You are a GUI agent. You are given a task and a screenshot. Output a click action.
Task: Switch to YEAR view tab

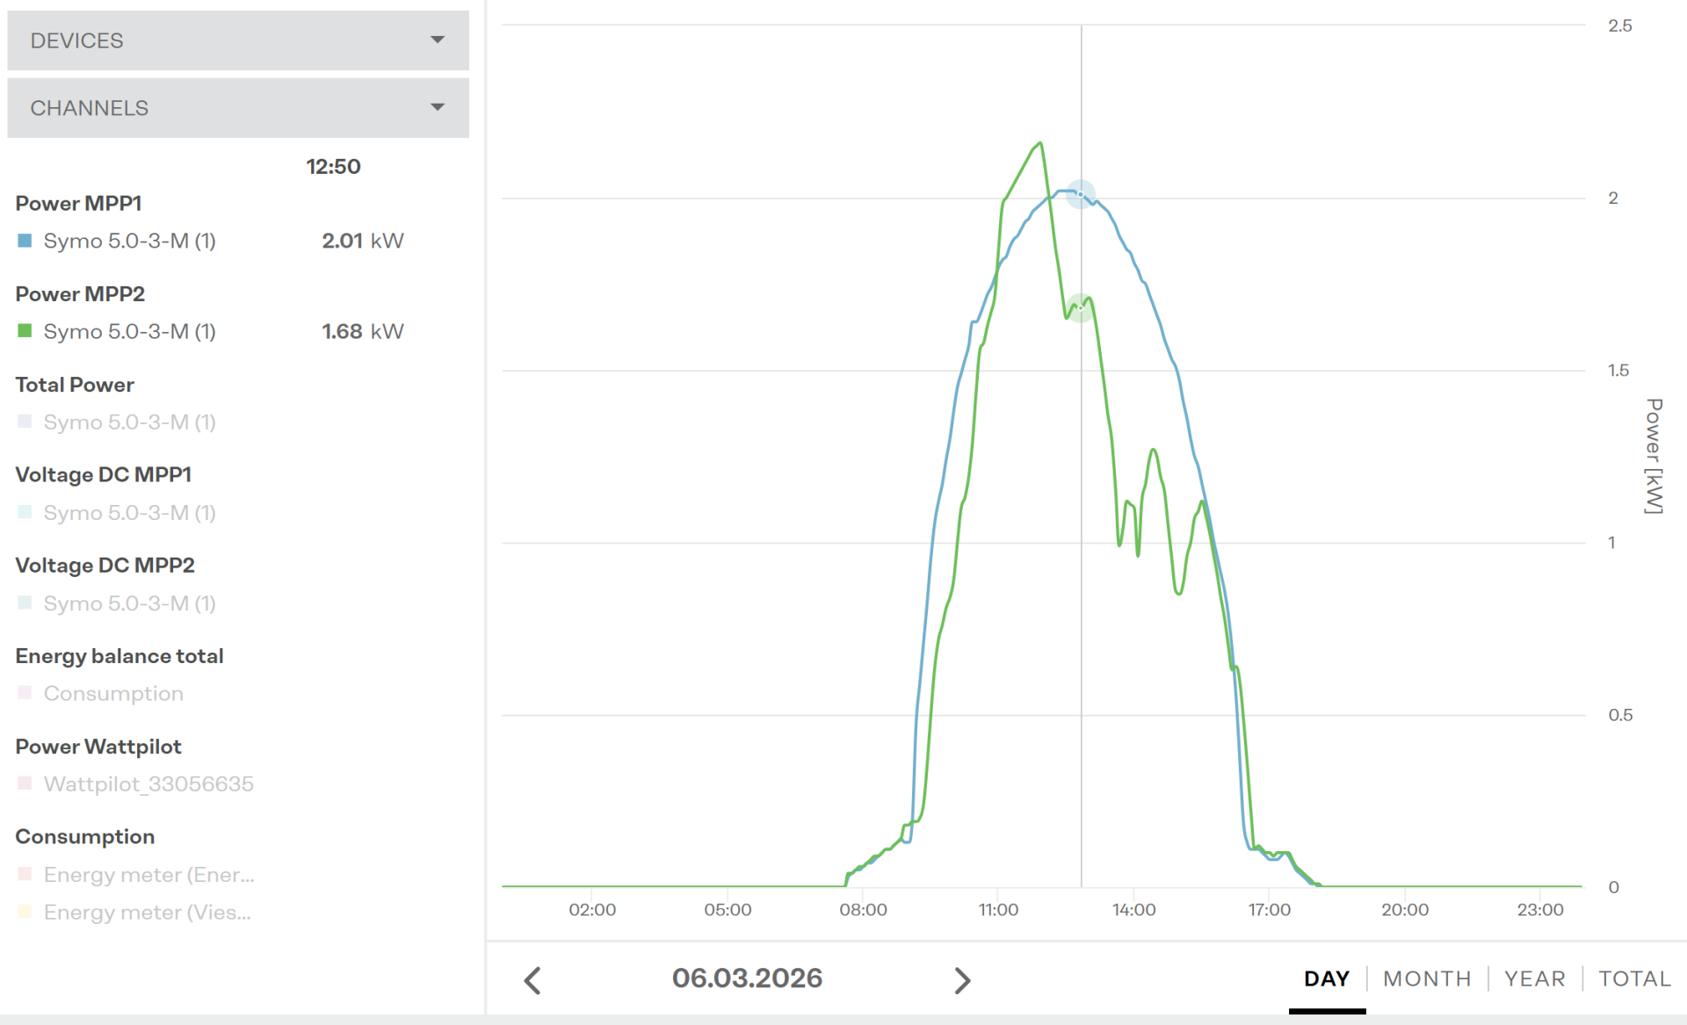(1534, 978)
